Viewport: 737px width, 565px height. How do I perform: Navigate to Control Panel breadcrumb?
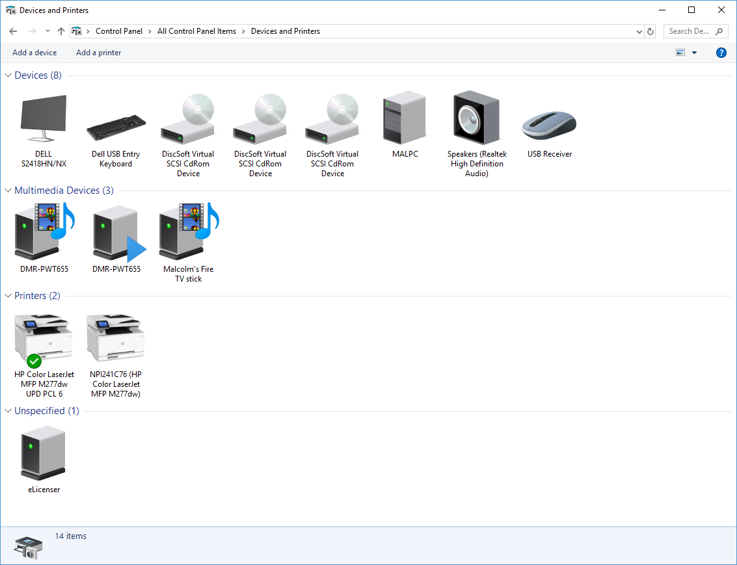point(119,31)
